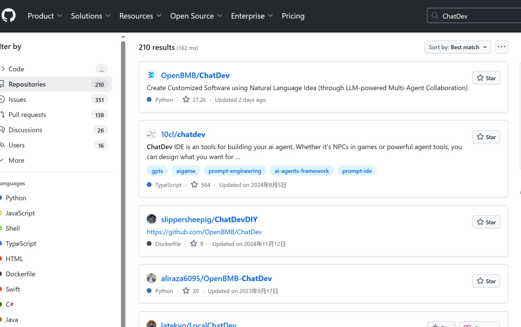Viewport: 521px width, 327px height.
Task: Select the Issues filter
Action: (55, 99)
